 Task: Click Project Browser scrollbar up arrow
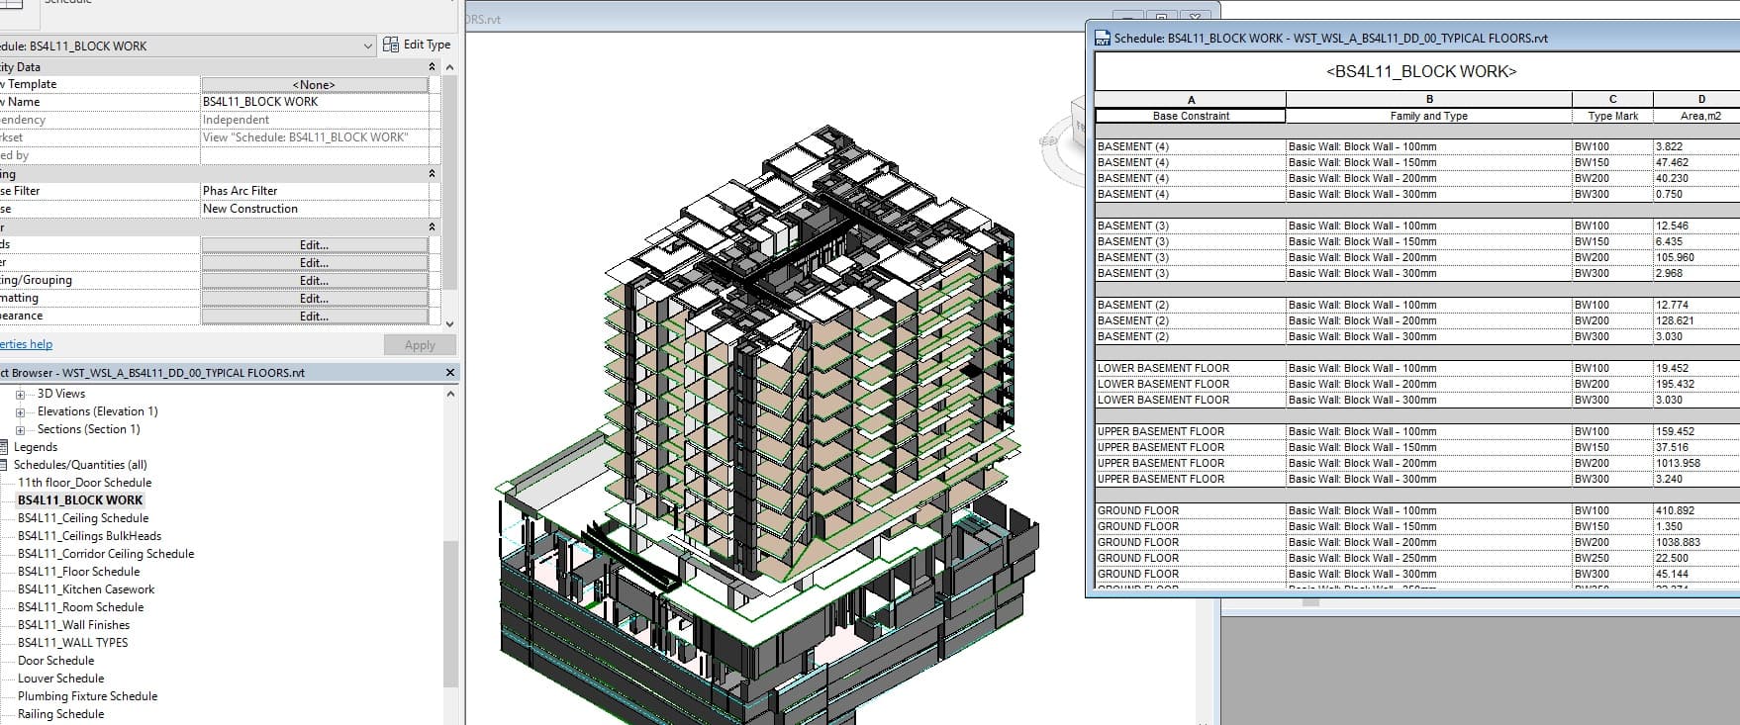point(450,394)
